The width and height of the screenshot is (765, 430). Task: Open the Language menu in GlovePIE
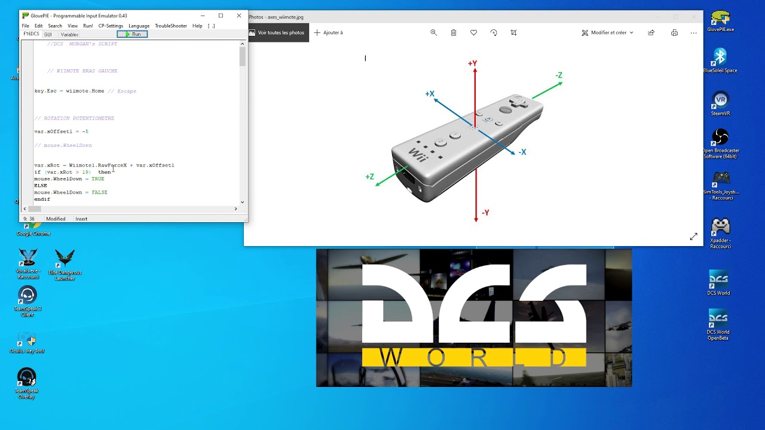click(x=139, y=26)
